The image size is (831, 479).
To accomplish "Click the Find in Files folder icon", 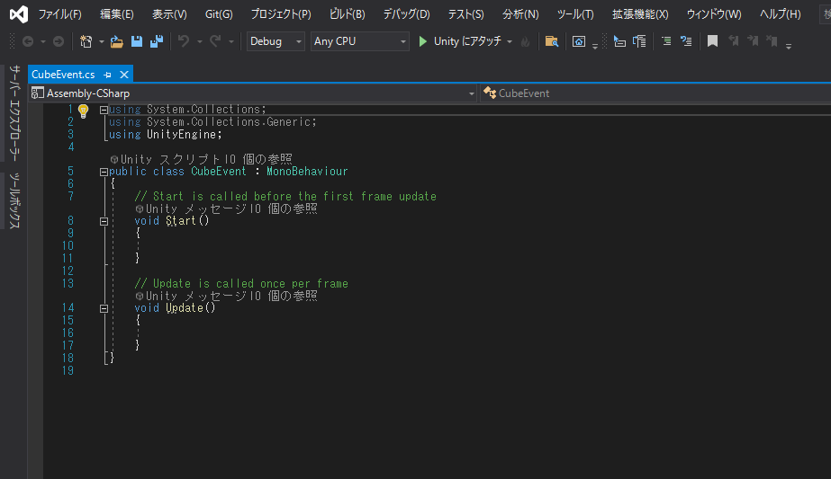I will (552, 41).
